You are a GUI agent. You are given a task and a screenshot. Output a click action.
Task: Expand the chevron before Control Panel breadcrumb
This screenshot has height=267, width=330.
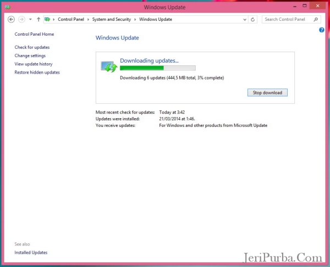54,19
